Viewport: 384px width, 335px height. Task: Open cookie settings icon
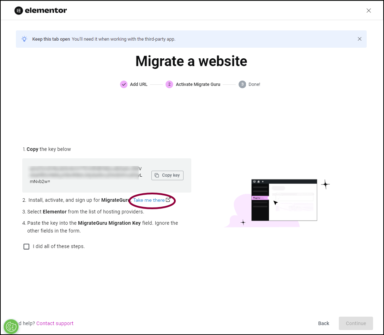pyautogui.click(x=11, y=326)
